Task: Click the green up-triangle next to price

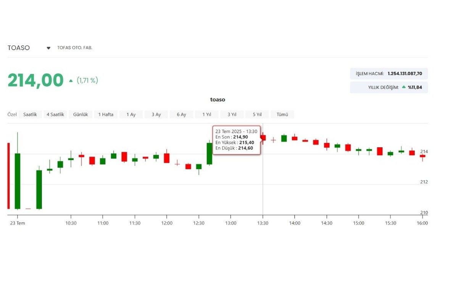Action: coord(71,80)
